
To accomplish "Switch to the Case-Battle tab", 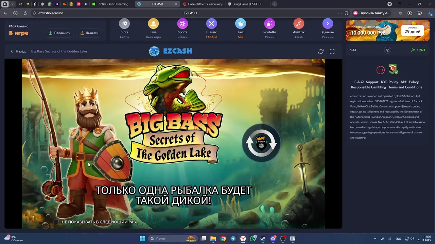I will coord(203,4).
